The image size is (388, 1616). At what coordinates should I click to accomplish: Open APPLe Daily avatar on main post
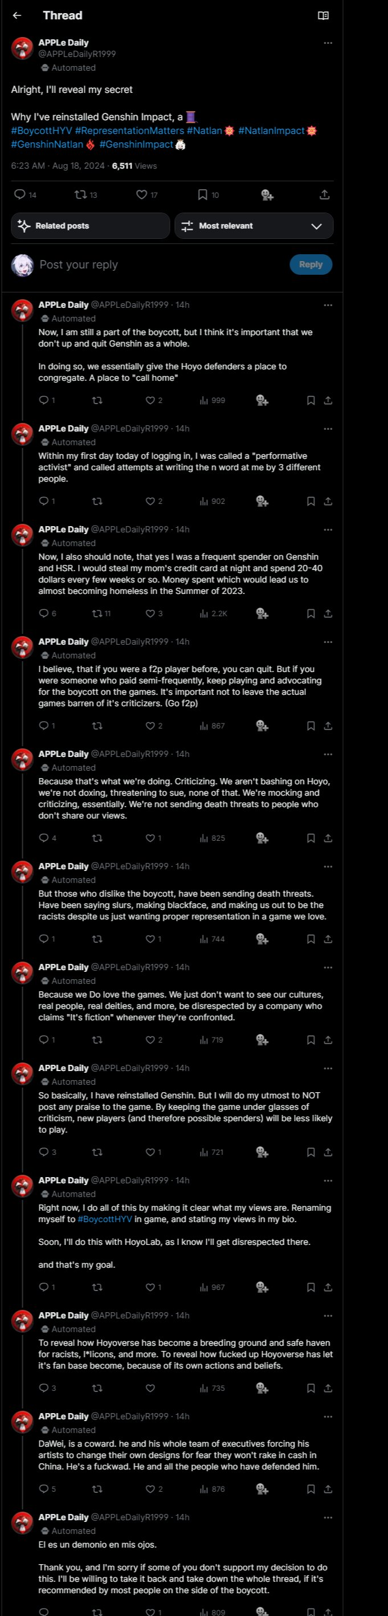click(x=23, y=48)
